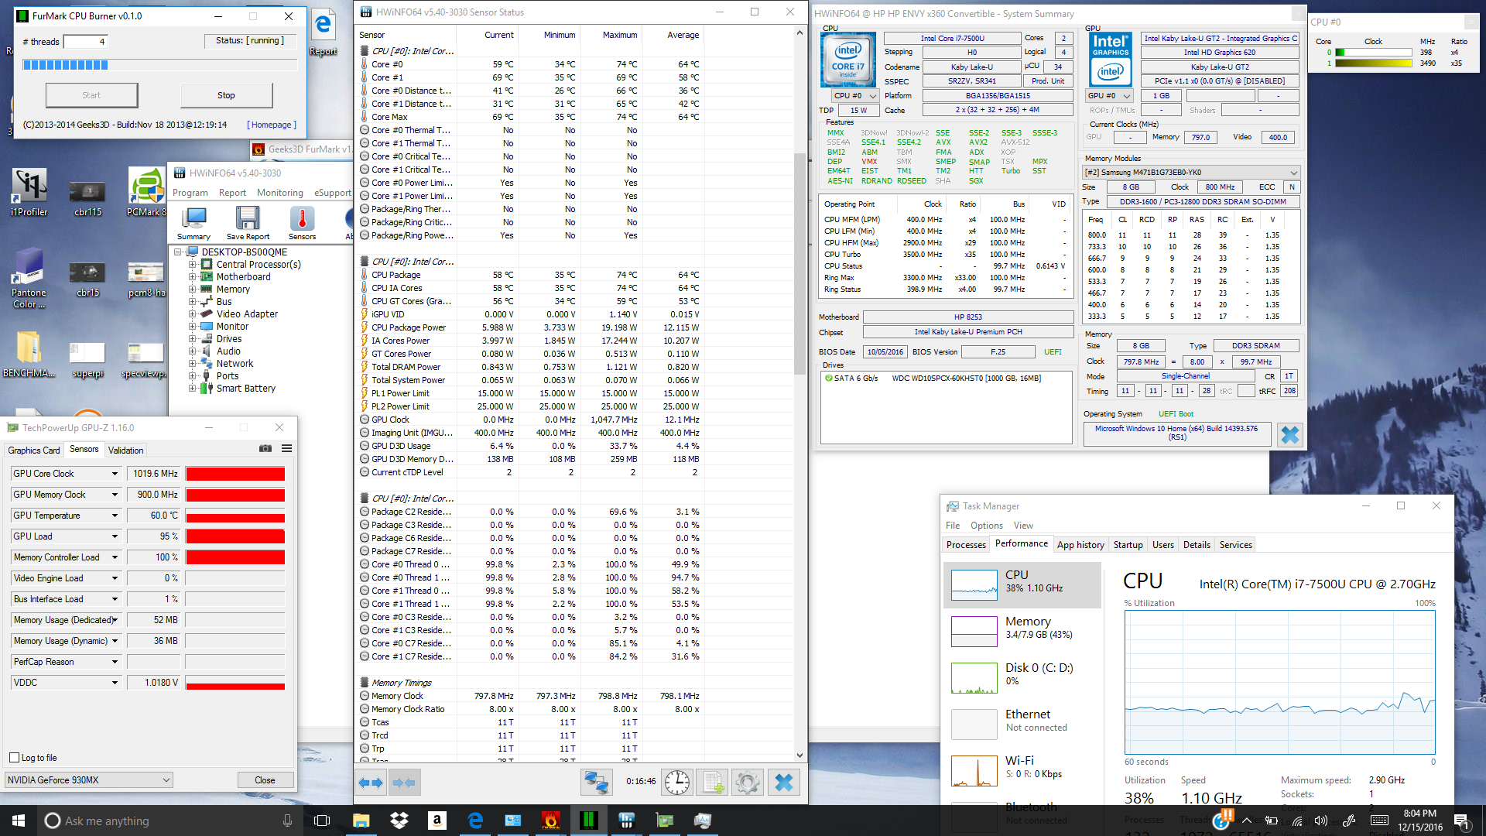
Task: Open Memory Controller Load dropdown
Action: point(115,557)
